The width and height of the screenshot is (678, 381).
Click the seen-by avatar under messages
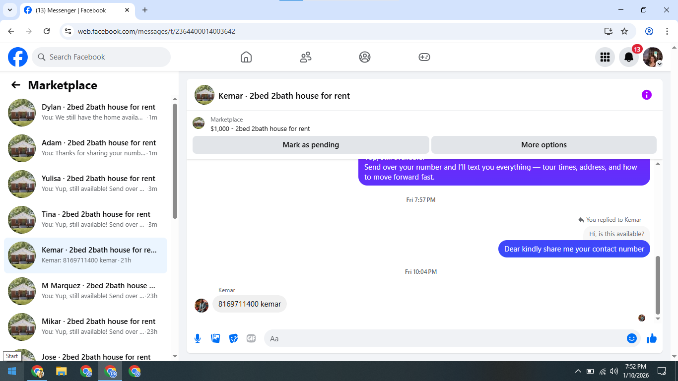tap(642, 318)
